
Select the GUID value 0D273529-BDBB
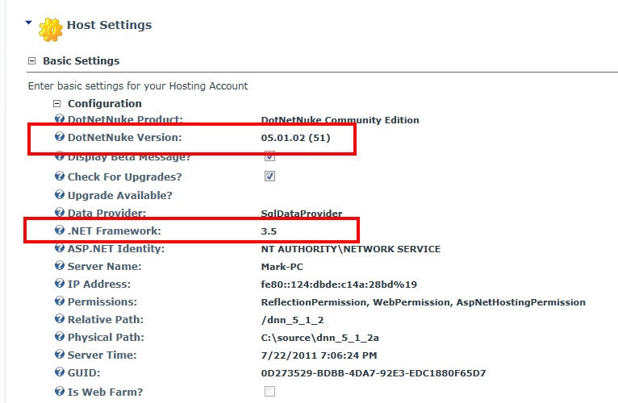(x=374, y=373)
